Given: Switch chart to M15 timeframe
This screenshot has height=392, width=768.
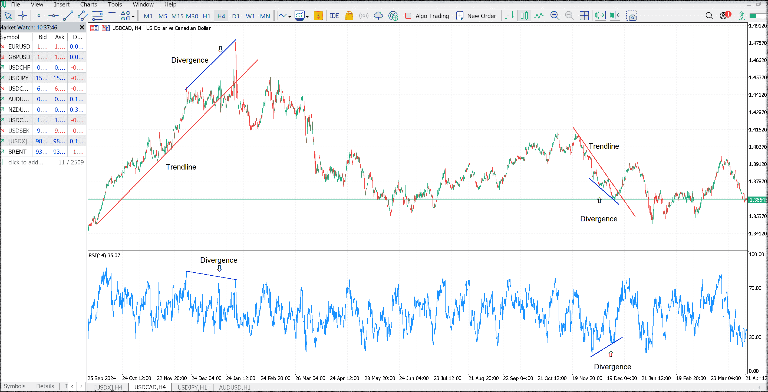Looking at the screenshot, I should click(177, 16).
